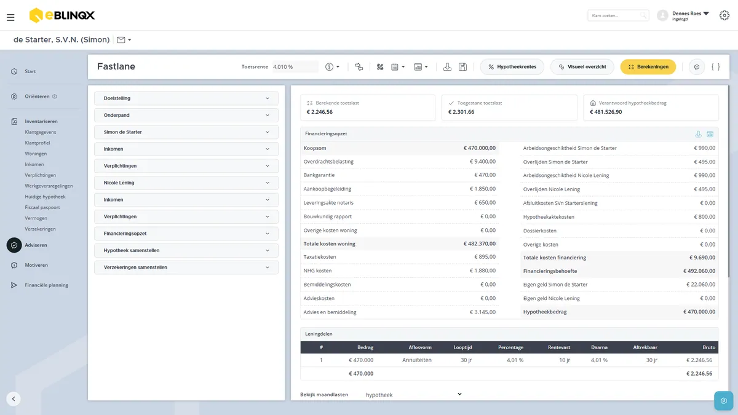
Task: Click the Hypotheekrentes button
Action: tap(512, 67)
